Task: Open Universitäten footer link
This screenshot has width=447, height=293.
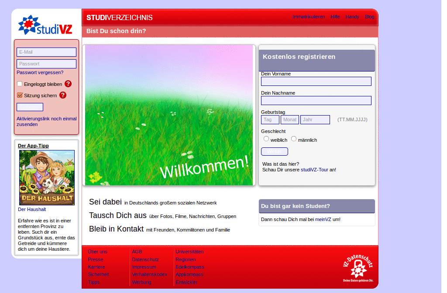Action: [x=189, y=252]
